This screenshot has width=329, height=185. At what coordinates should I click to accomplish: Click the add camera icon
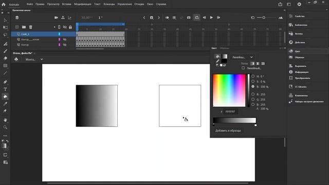point(56,17)
